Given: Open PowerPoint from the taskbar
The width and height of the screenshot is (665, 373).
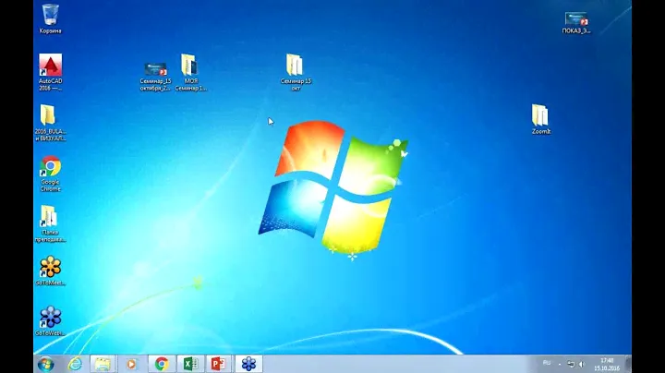Looking at the screenshot, I should coord(219,364).
